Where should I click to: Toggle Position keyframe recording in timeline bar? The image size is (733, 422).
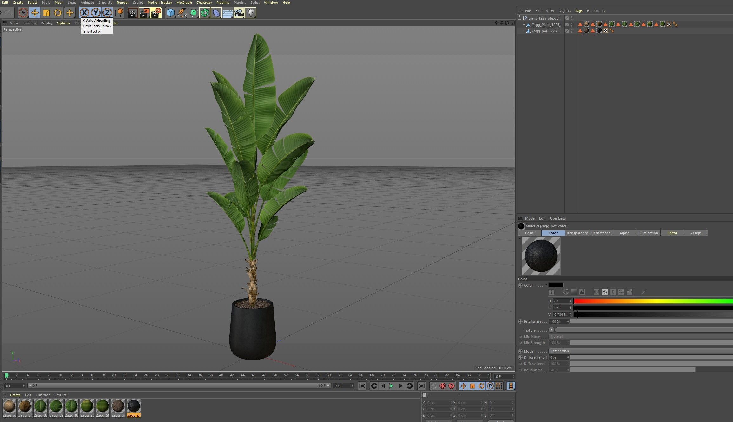(464, 386)
